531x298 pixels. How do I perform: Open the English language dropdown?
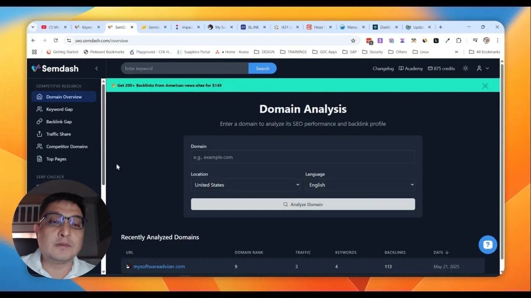360,185
